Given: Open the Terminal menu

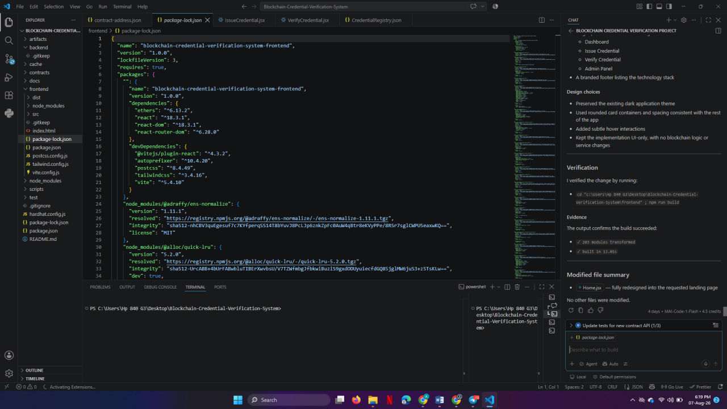Looking at the screenshot, I should (122, 6).
